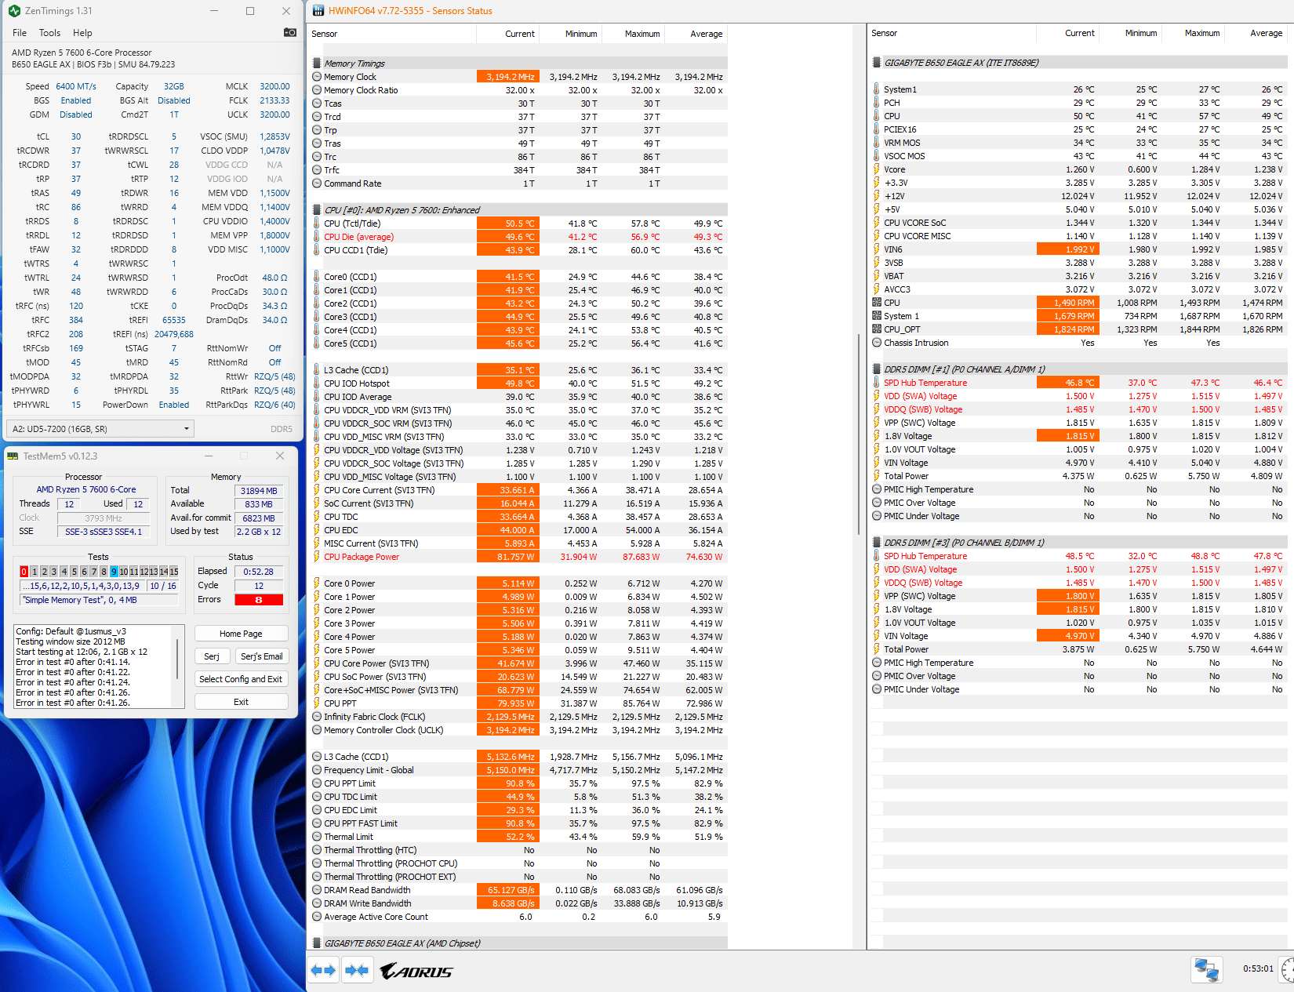Click Select Config and Exit button

(241, 679)
